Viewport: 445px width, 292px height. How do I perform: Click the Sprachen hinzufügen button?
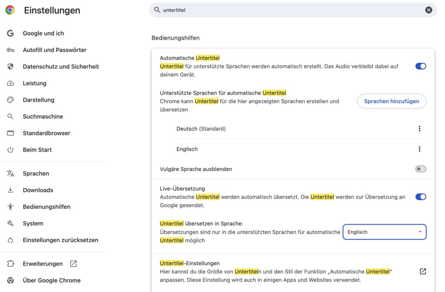(391, 101)
